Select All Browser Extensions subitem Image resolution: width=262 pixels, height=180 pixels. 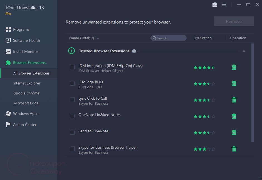click(29, 73)
